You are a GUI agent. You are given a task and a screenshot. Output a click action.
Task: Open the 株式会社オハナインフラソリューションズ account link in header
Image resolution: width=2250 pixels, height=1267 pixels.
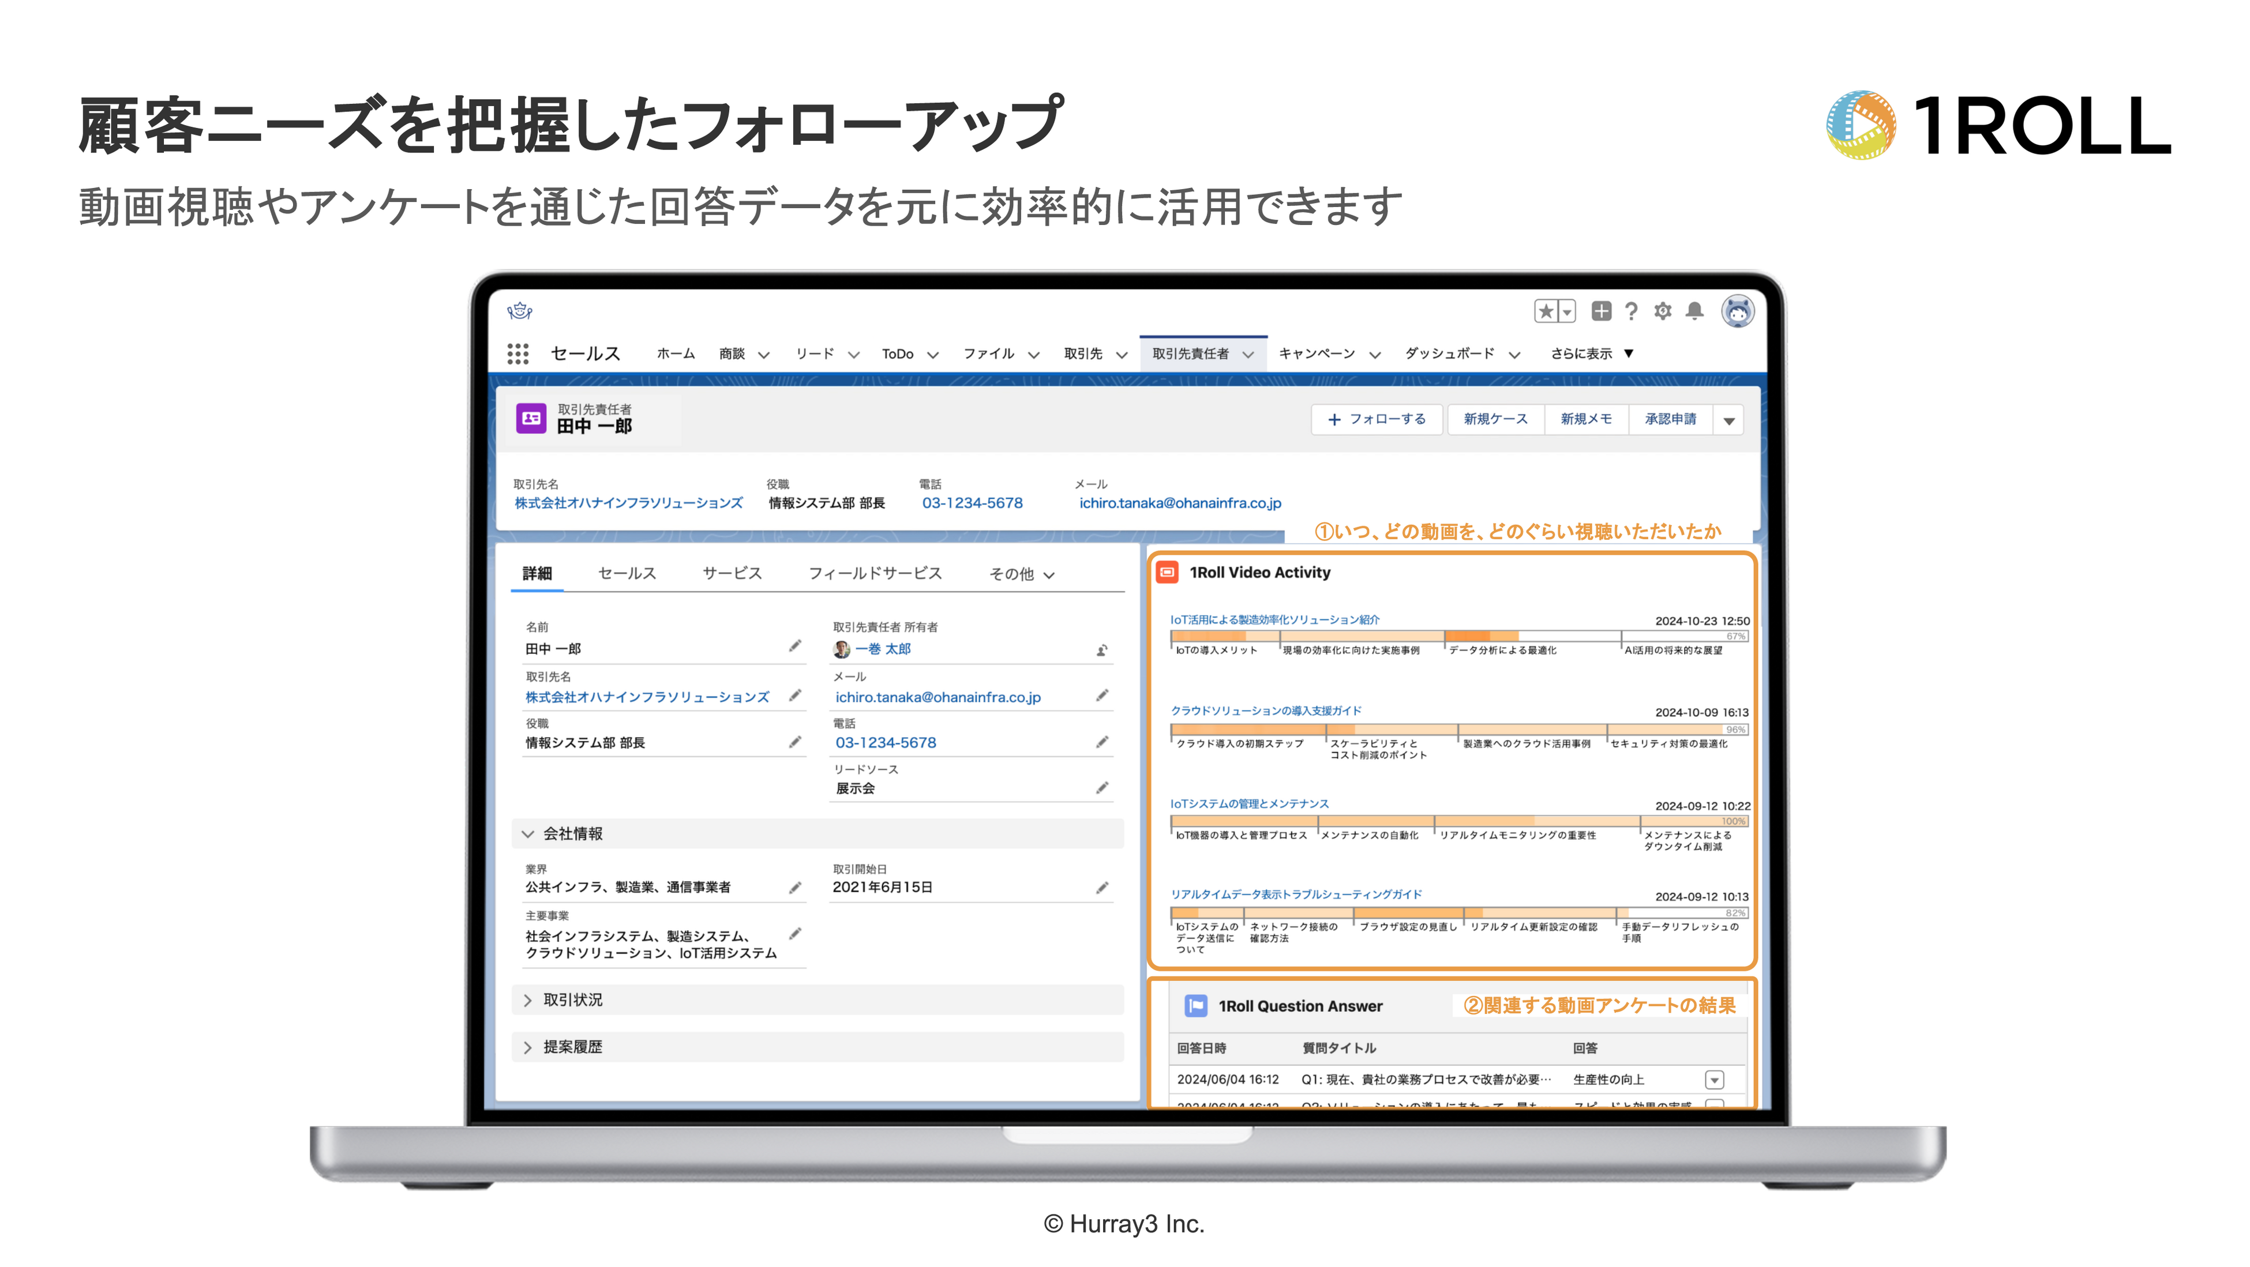pyautogui.click(x=628, y=503)
